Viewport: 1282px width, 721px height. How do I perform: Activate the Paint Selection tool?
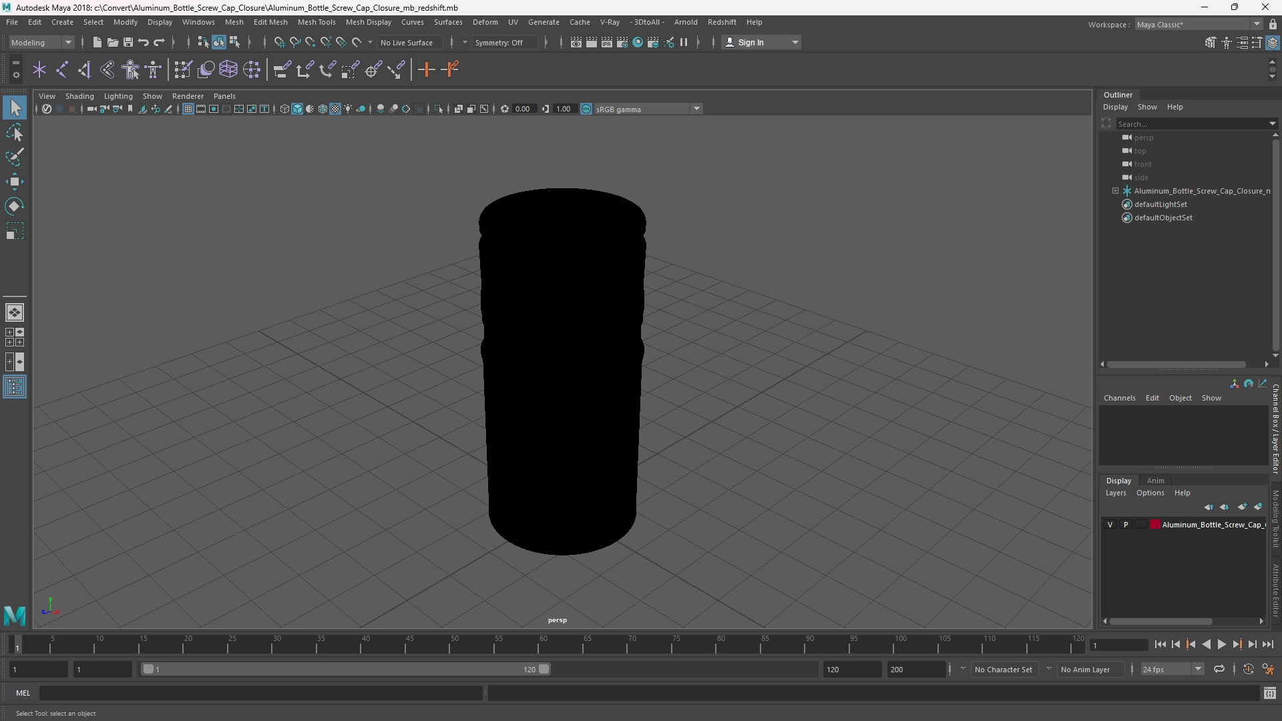pyautogui.click(x=15, y=157)
